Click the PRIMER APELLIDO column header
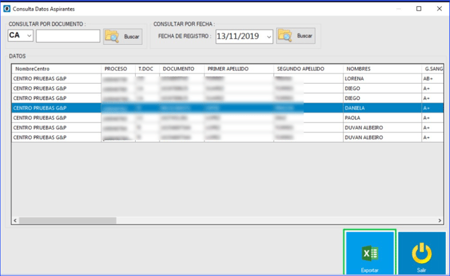This screenshot has width=450, height=276. 239,69
